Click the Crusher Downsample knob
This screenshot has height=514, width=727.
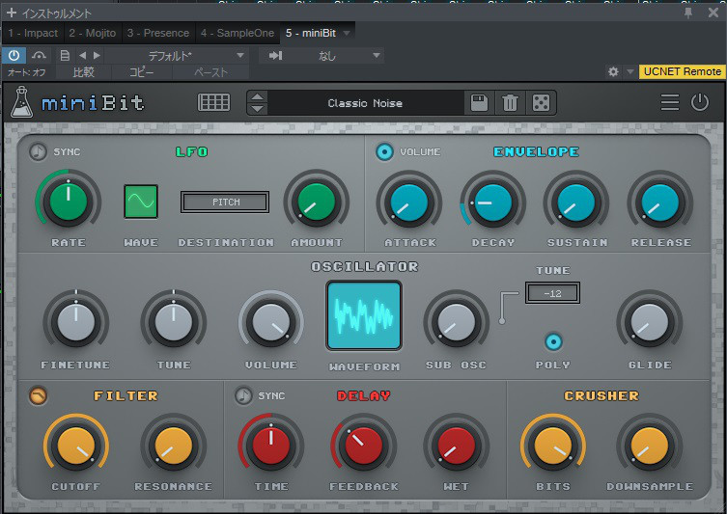coord(650,446)
